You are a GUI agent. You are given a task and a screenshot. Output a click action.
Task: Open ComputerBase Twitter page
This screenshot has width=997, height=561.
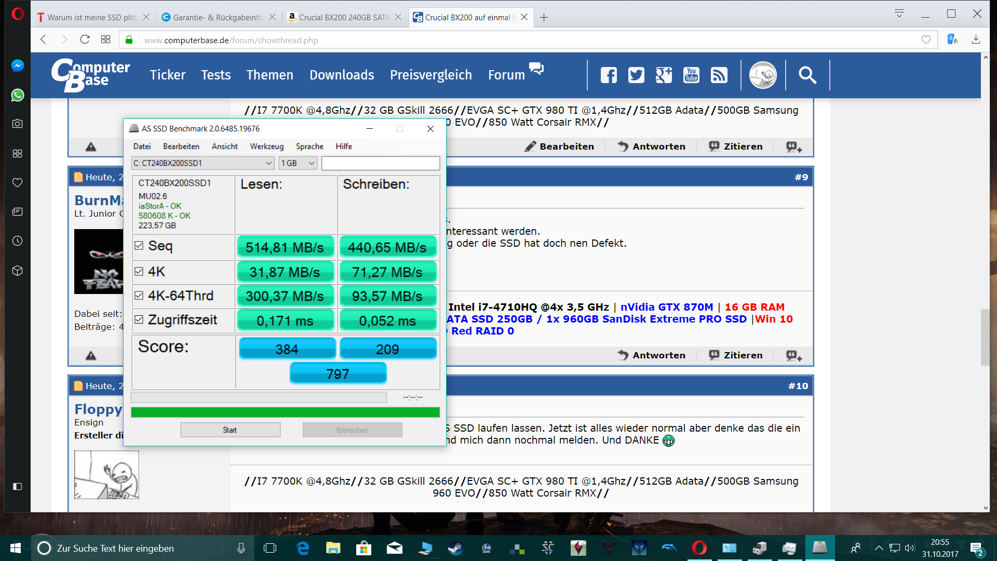tap(636, 75)
